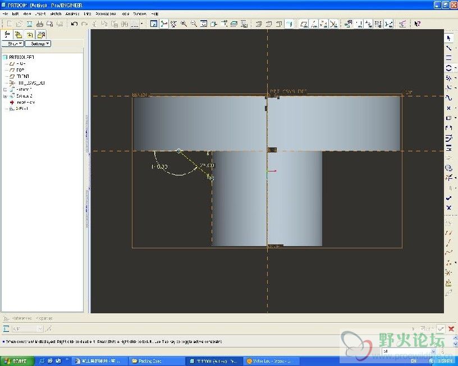Toggle datum points display
458x366 pixels.
pyautogui.click(x=324, y=24)
